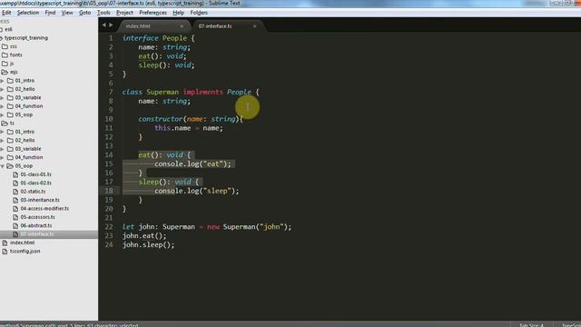Open the View menu
The image size is (581, 327).
pyautogui.click(x=67, y=13)
